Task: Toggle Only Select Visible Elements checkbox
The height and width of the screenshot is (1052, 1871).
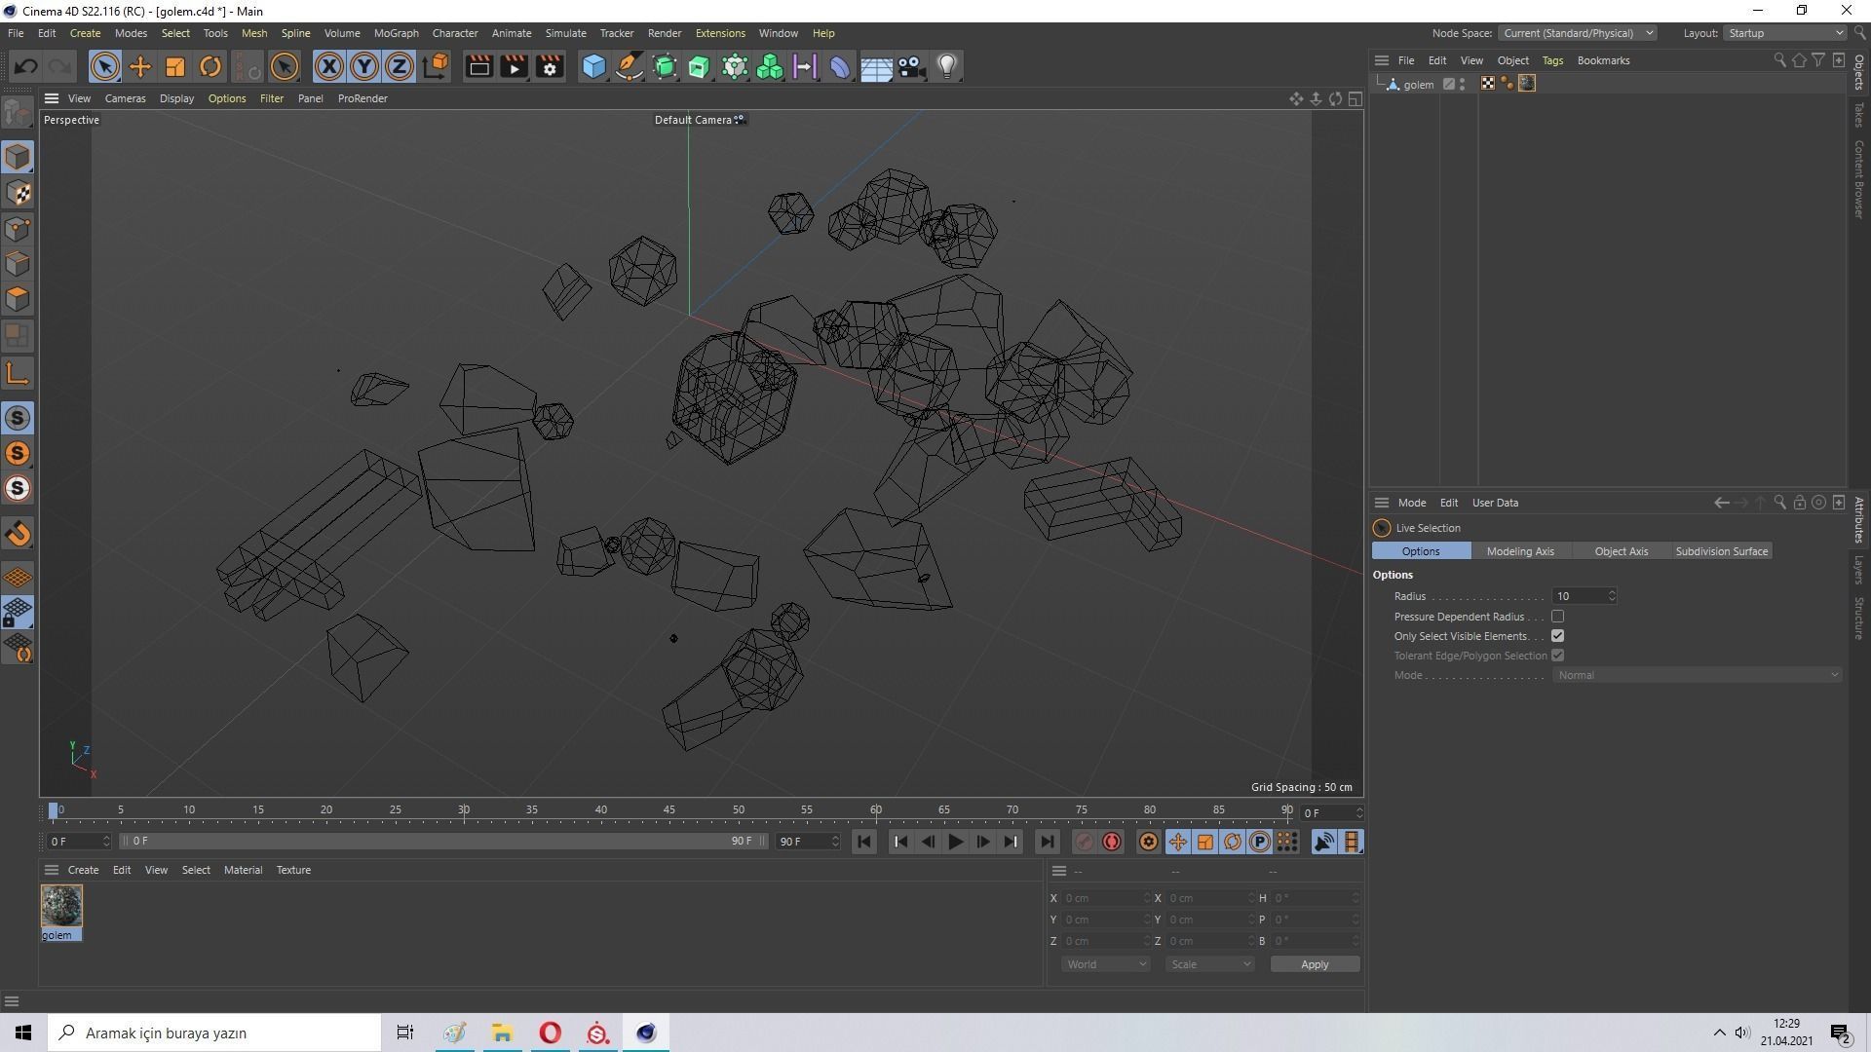Action: pos(1557,636)
